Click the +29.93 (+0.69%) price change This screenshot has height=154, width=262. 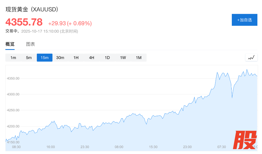(x=70, y=23)
